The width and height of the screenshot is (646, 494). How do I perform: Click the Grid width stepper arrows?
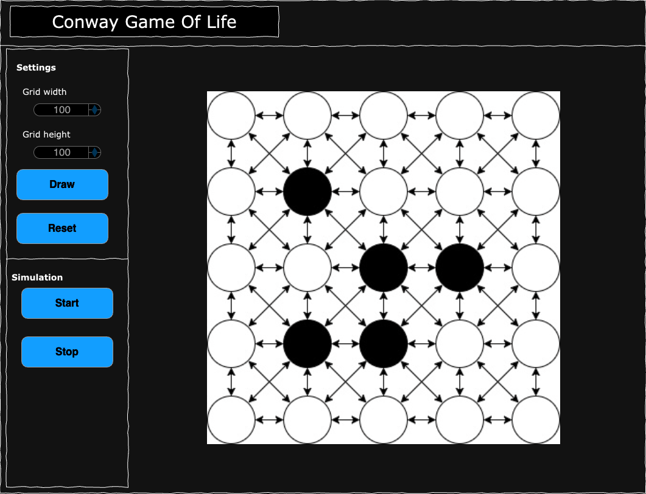point(95,110)
